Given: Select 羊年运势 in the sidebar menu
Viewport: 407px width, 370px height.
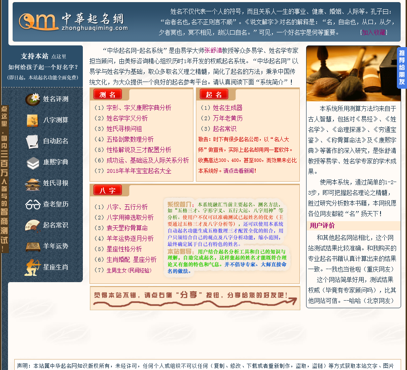Looking at the screenshot, I should click(x=55, y=246).
